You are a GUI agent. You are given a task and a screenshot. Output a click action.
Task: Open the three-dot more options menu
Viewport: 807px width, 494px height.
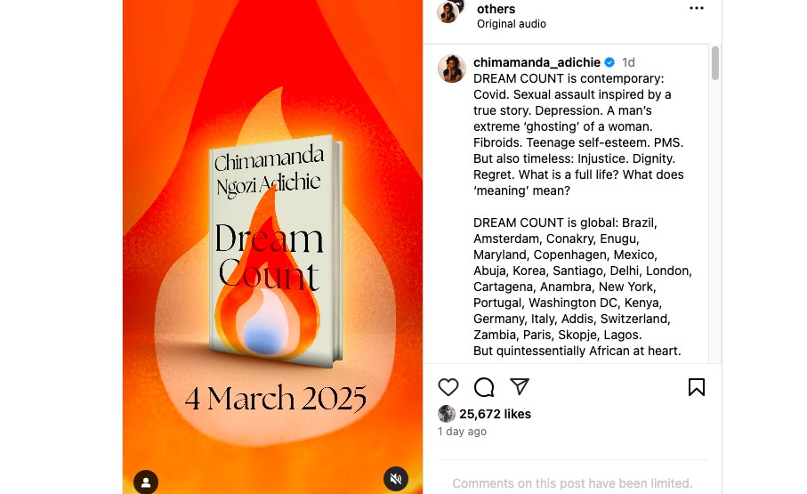pos(697,8)
